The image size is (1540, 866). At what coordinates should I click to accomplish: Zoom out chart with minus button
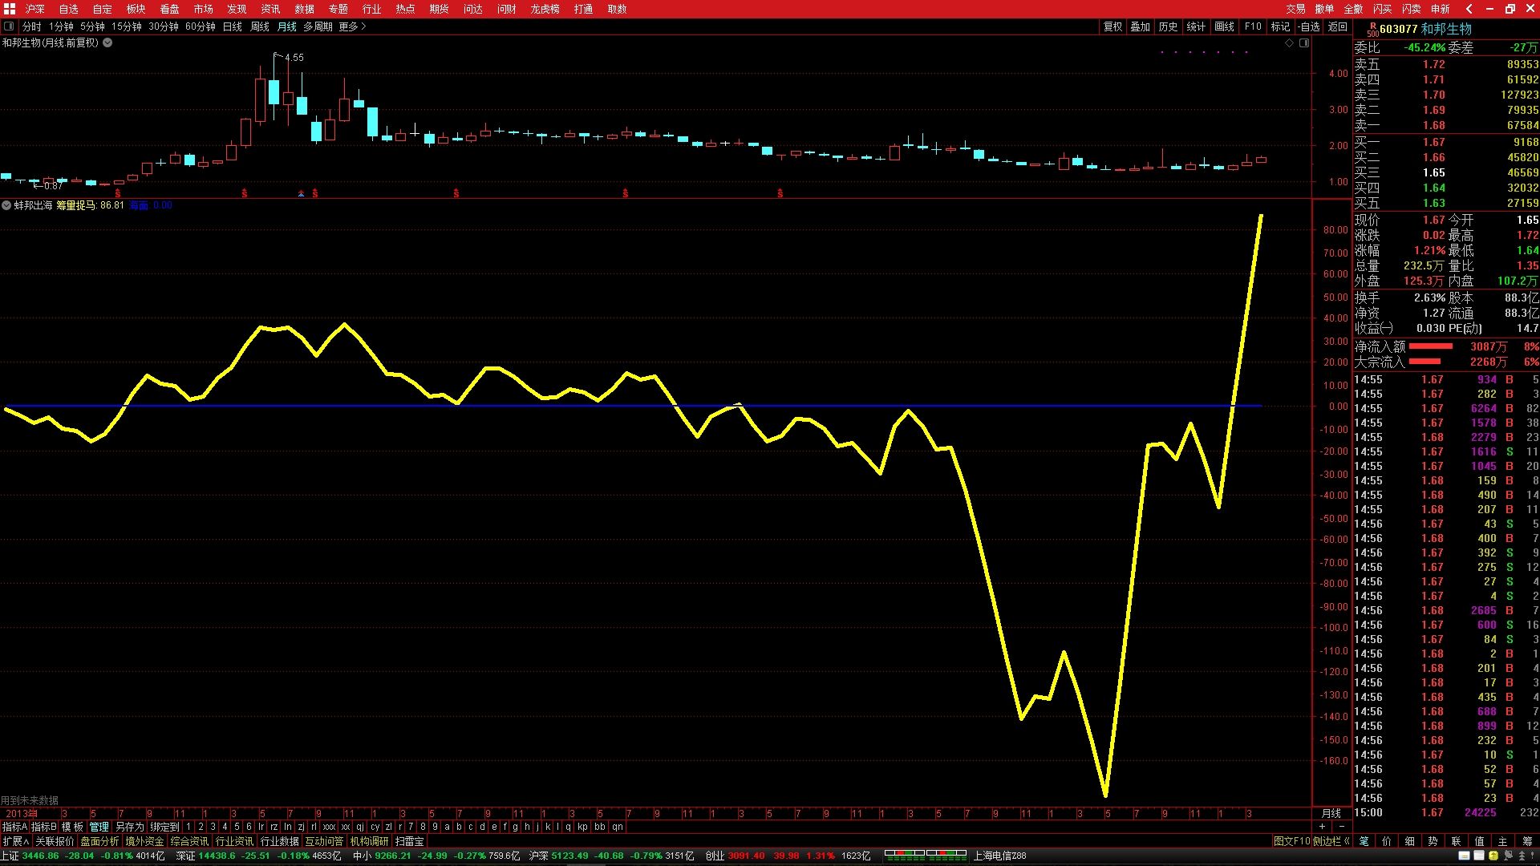point(1341,826)
